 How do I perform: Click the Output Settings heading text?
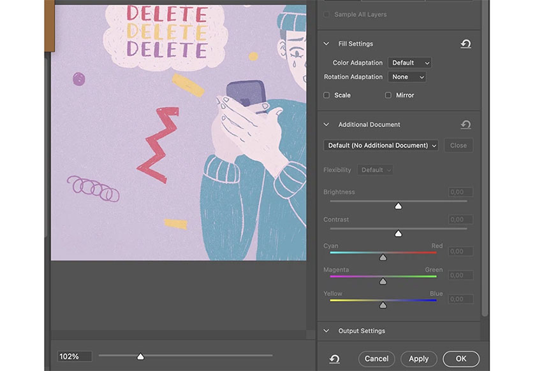click(362, 331)
